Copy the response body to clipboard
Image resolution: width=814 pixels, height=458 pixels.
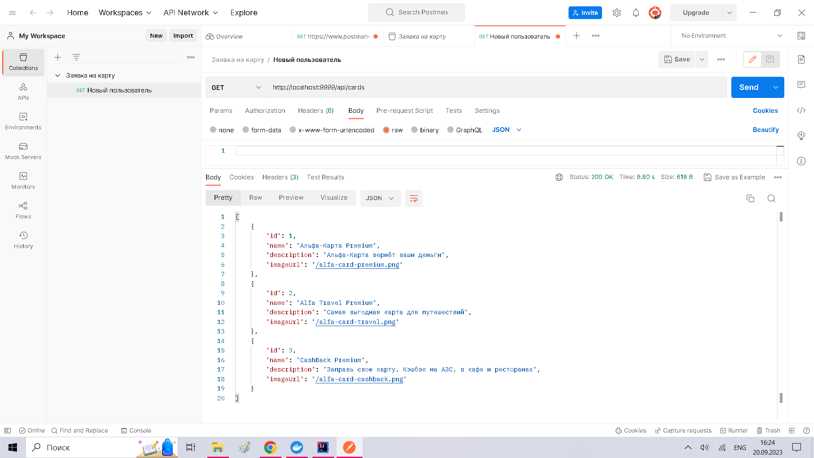750,198
